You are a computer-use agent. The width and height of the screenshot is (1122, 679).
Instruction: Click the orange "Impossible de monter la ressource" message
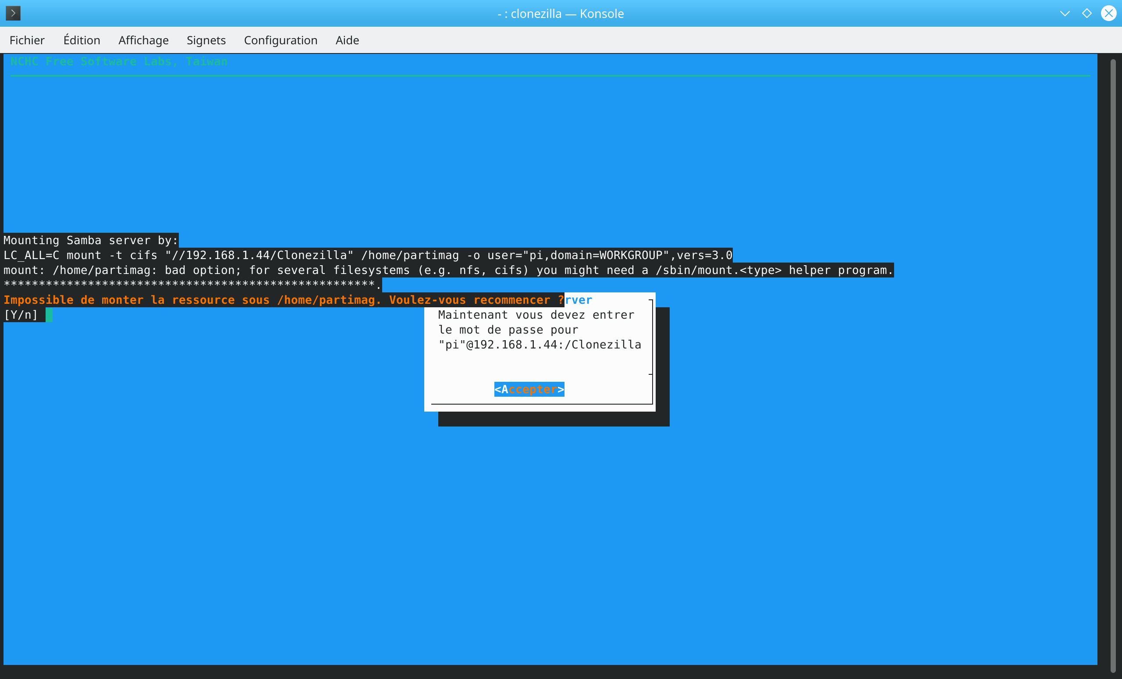click(284, 300)
